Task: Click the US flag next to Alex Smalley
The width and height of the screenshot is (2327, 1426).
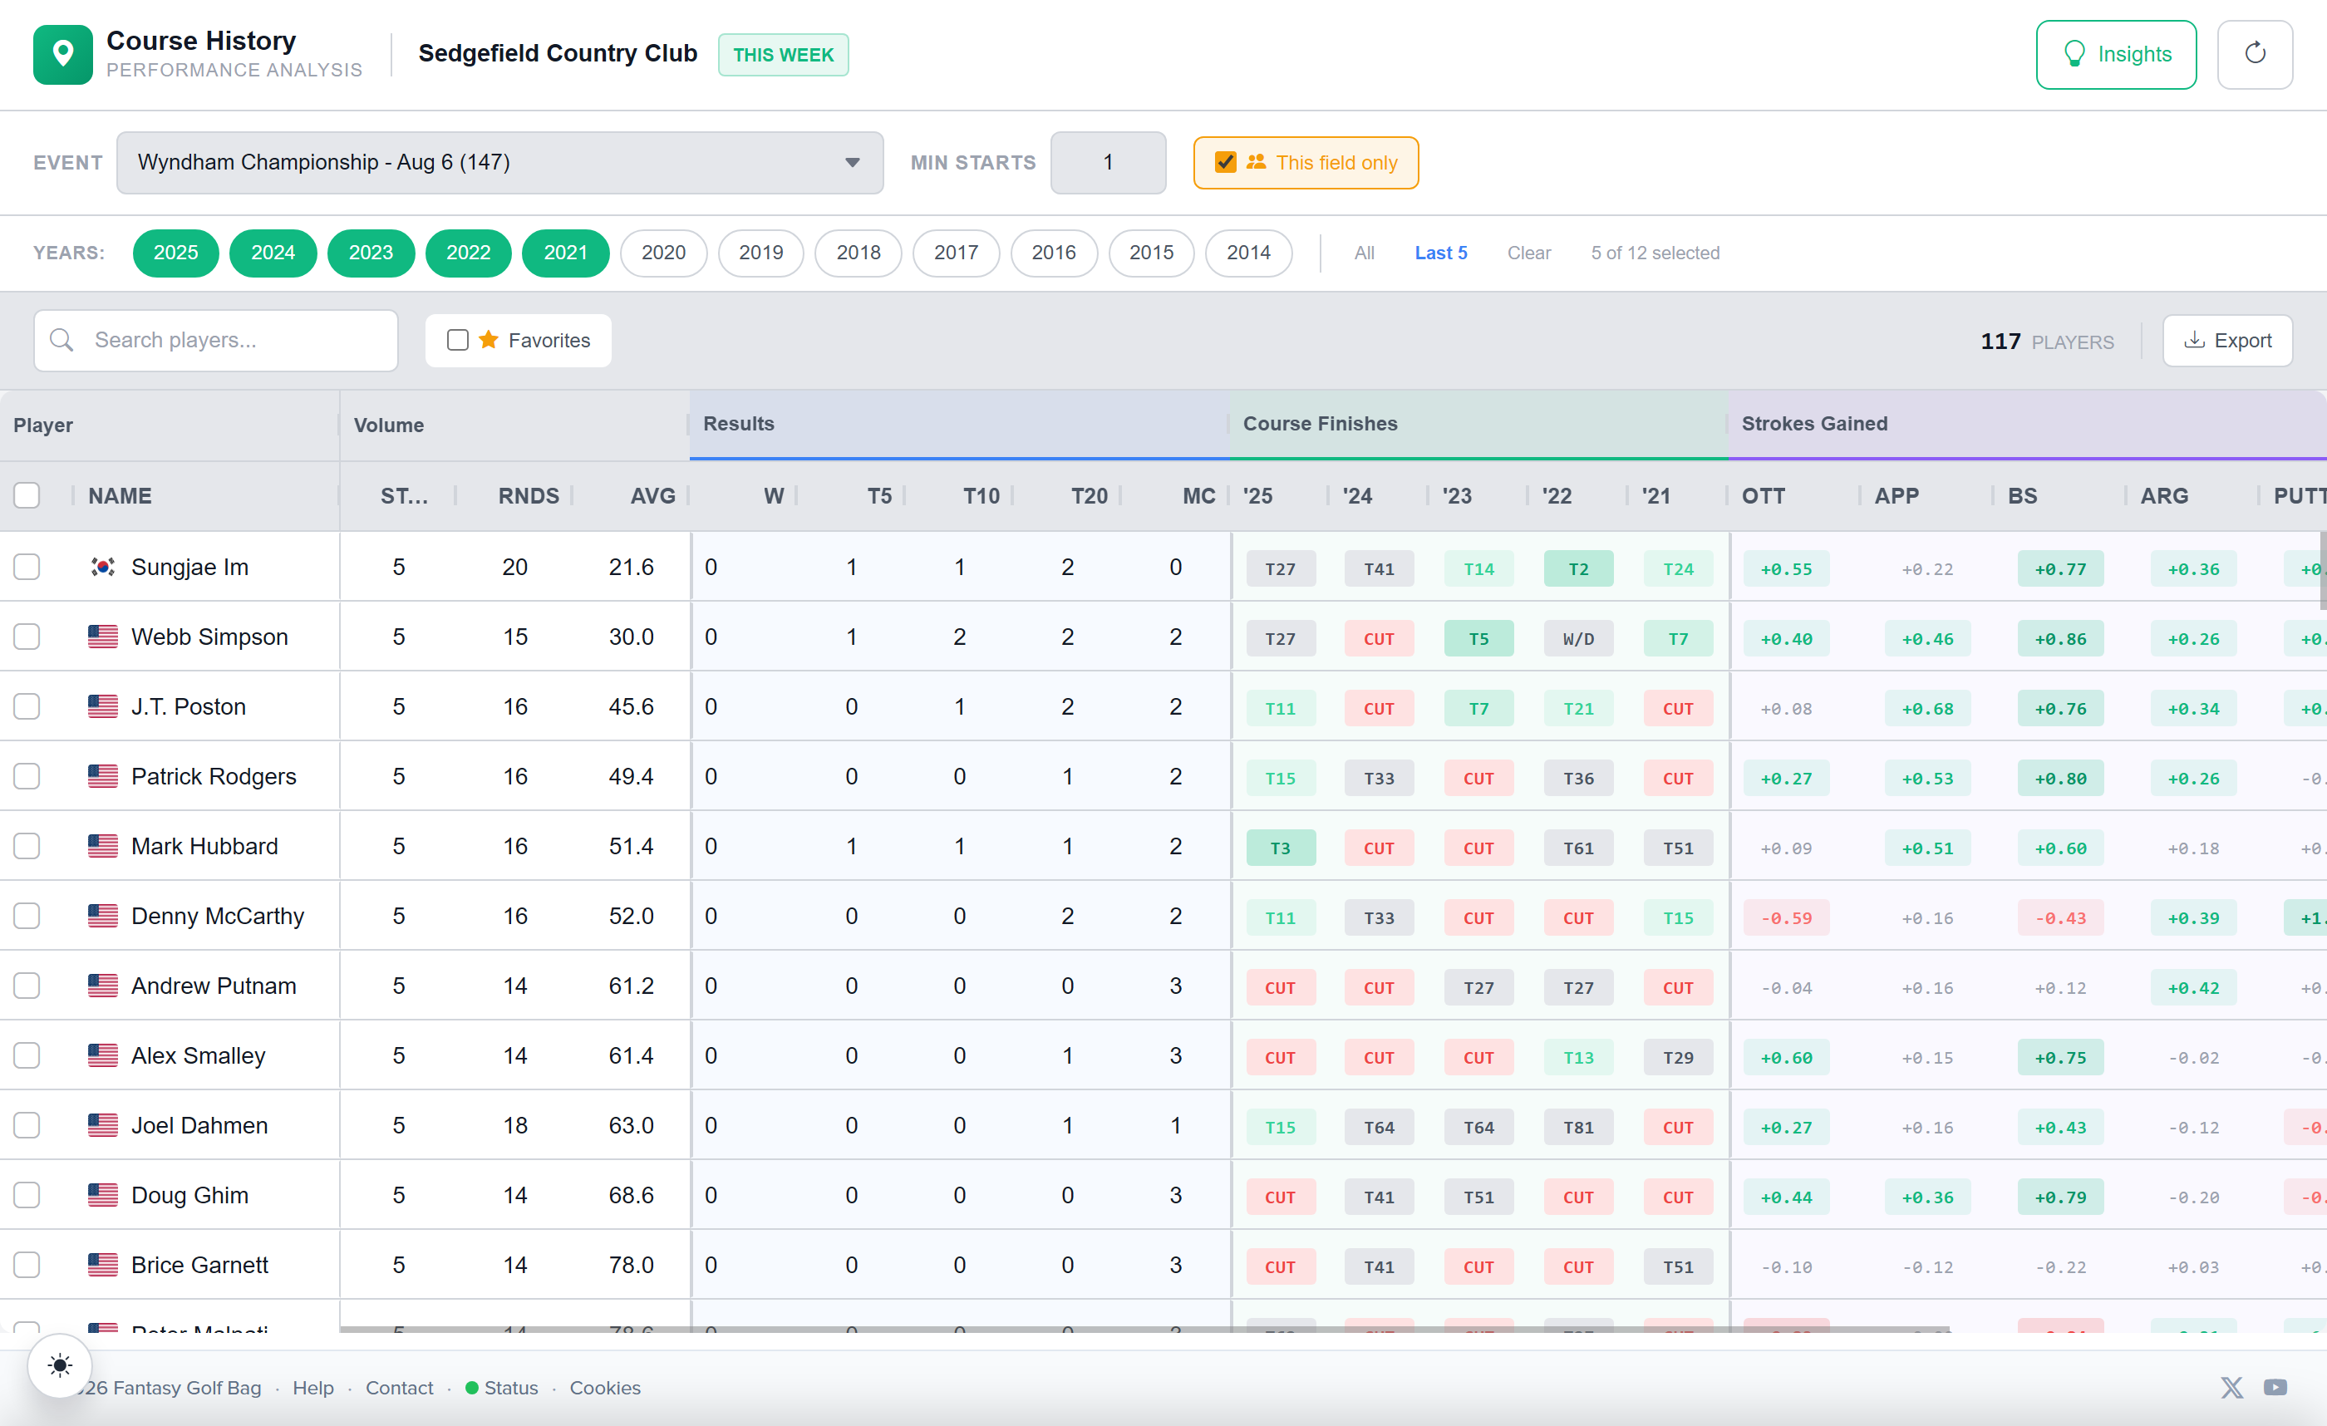Action: click(103, 1056)
